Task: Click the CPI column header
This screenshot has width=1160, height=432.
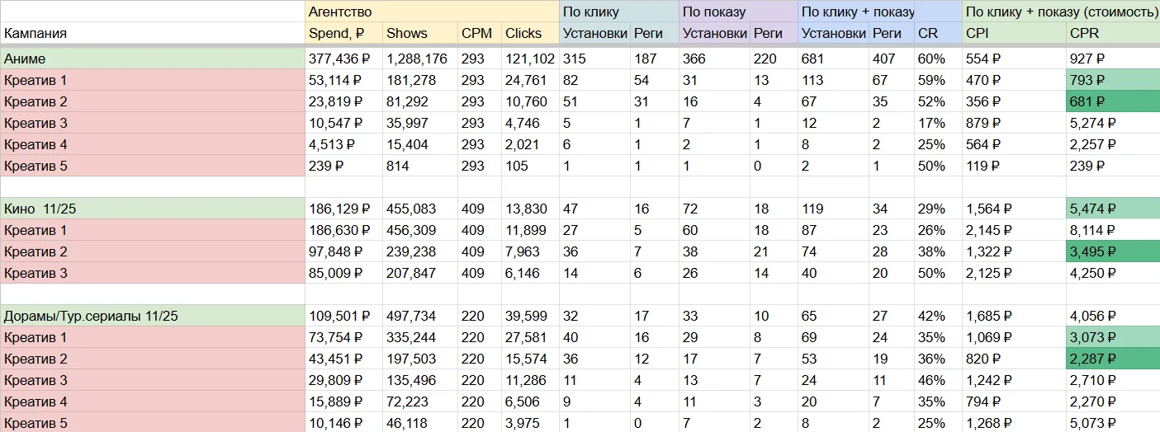Action: coord(1014,33)
